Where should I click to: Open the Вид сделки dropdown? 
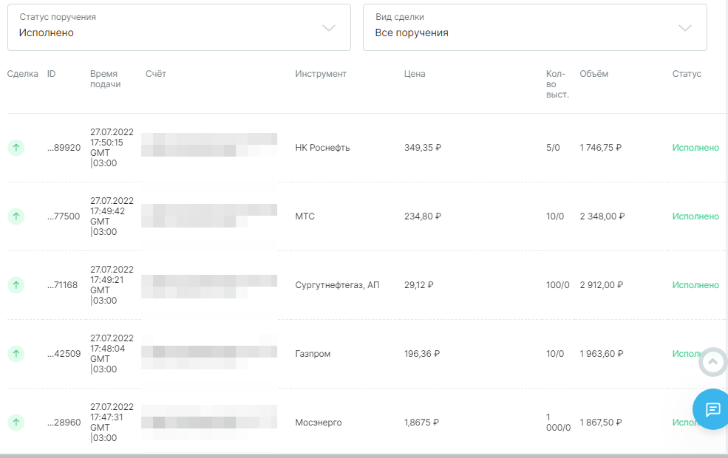tap(535, 27)
